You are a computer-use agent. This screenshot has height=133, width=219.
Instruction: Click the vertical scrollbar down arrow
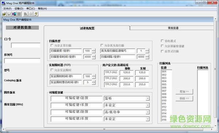(x=215, y=126)
